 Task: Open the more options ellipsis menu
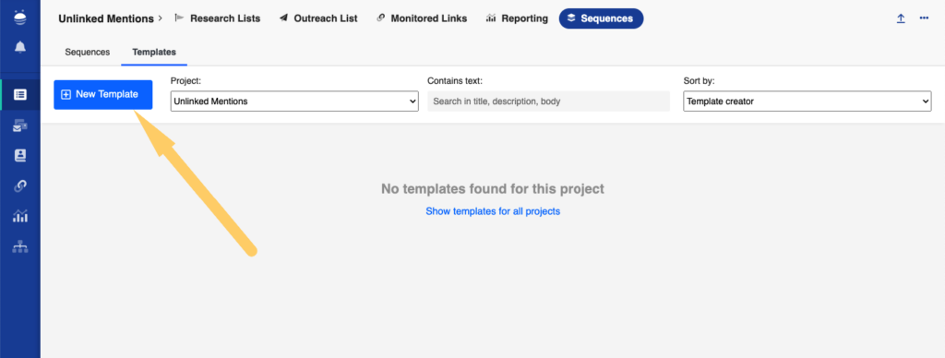coord(924,18)
